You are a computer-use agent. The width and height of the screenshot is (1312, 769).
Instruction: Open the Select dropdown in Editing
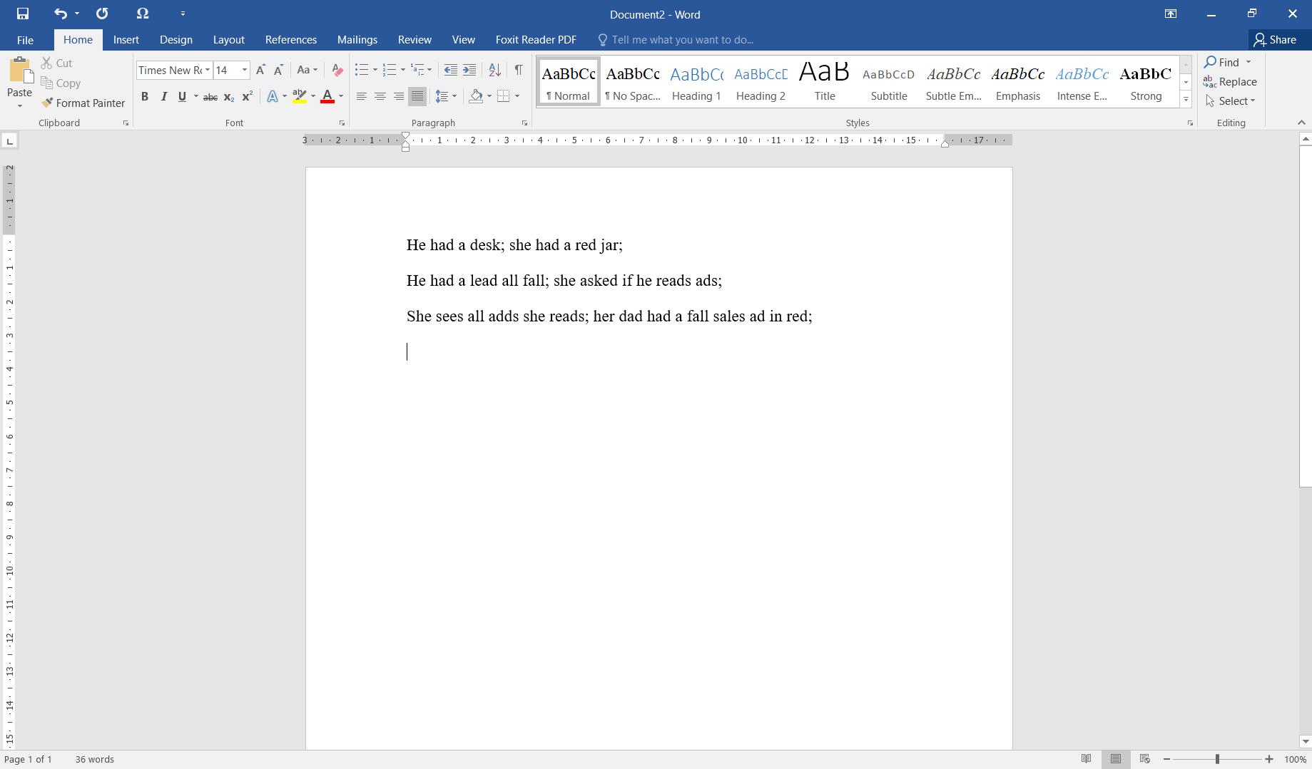pyautogui.click(x=1230, y=100)
